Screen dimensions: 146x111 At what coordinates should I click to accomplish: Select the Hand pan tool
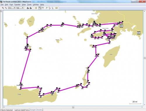(43, 8)
